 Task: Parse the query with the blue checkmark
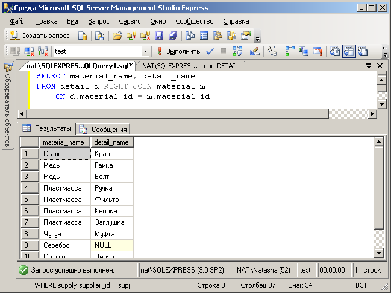210,51
